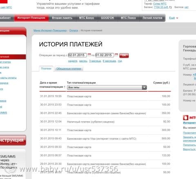The width and height of the screenshot is (196, 179).
Task: Switch to 'Обещанные платежи' tab
Action: [69, 68]
